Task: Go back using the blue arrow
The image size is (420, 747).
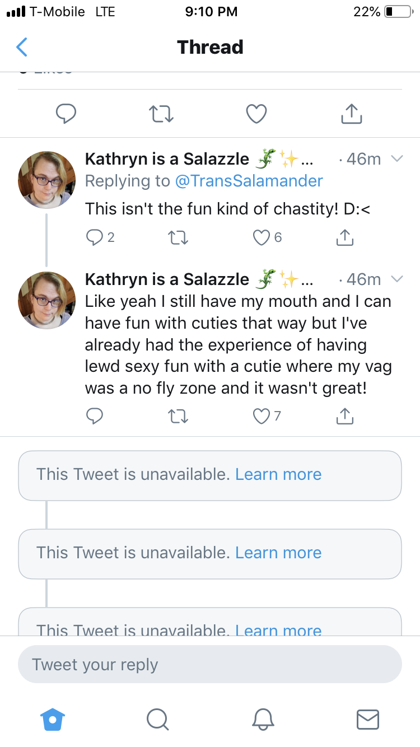Action: click(x=22, y=47)
